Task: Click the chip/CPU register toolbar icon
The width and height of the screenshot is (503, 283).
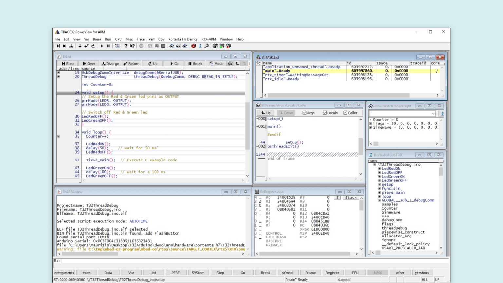Action: pyautogui.click(x=163, y=46)
